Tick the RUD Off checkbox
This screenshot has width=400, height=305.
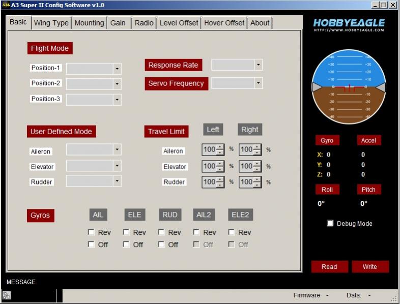point(161,245)
